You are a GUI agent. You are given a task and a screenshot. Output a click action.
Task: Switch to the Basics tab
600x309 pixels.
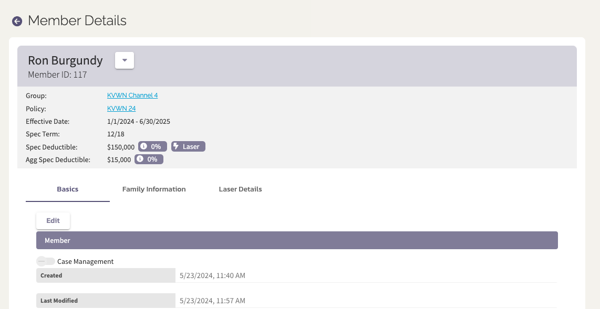pyautogui.click(x=68, y=189)
